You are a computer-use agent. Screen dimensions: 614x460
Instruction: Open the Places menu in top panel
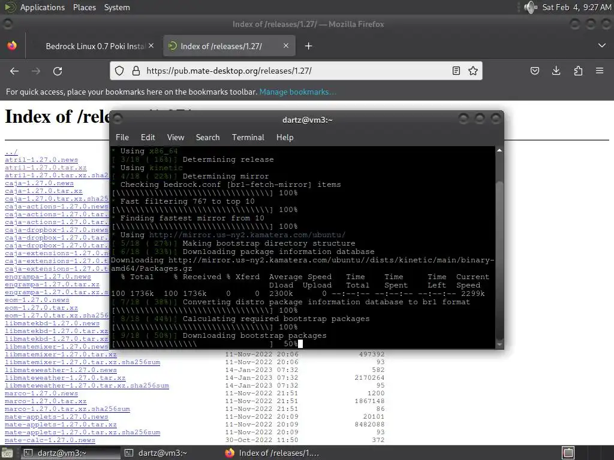tap(85, 7)
